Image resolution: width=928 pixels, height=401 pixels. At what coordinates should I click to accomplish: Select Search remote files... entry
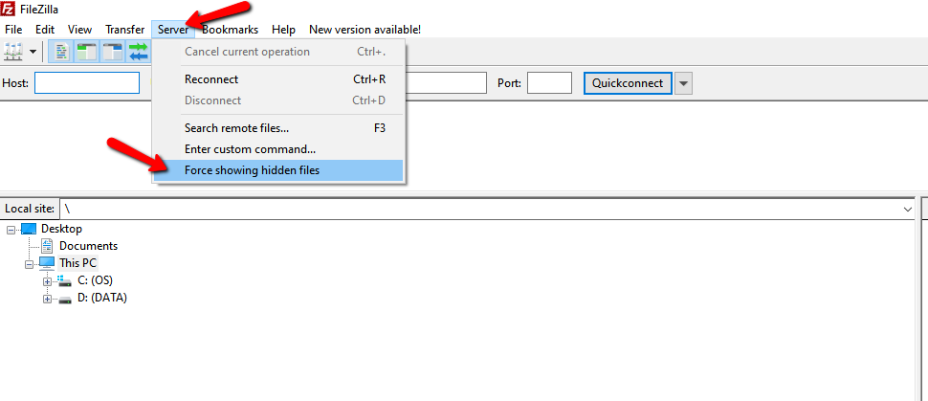pos(278,128)
